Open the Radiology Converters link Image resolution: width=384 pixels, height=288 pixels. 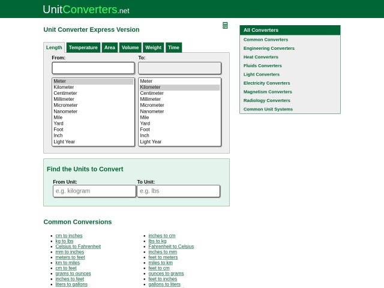tap(266, 100)
